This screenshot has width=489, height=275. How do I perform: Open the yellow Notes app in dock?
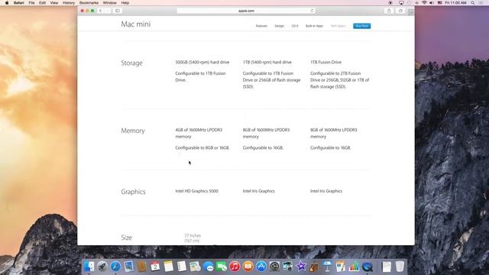[168, 267]
